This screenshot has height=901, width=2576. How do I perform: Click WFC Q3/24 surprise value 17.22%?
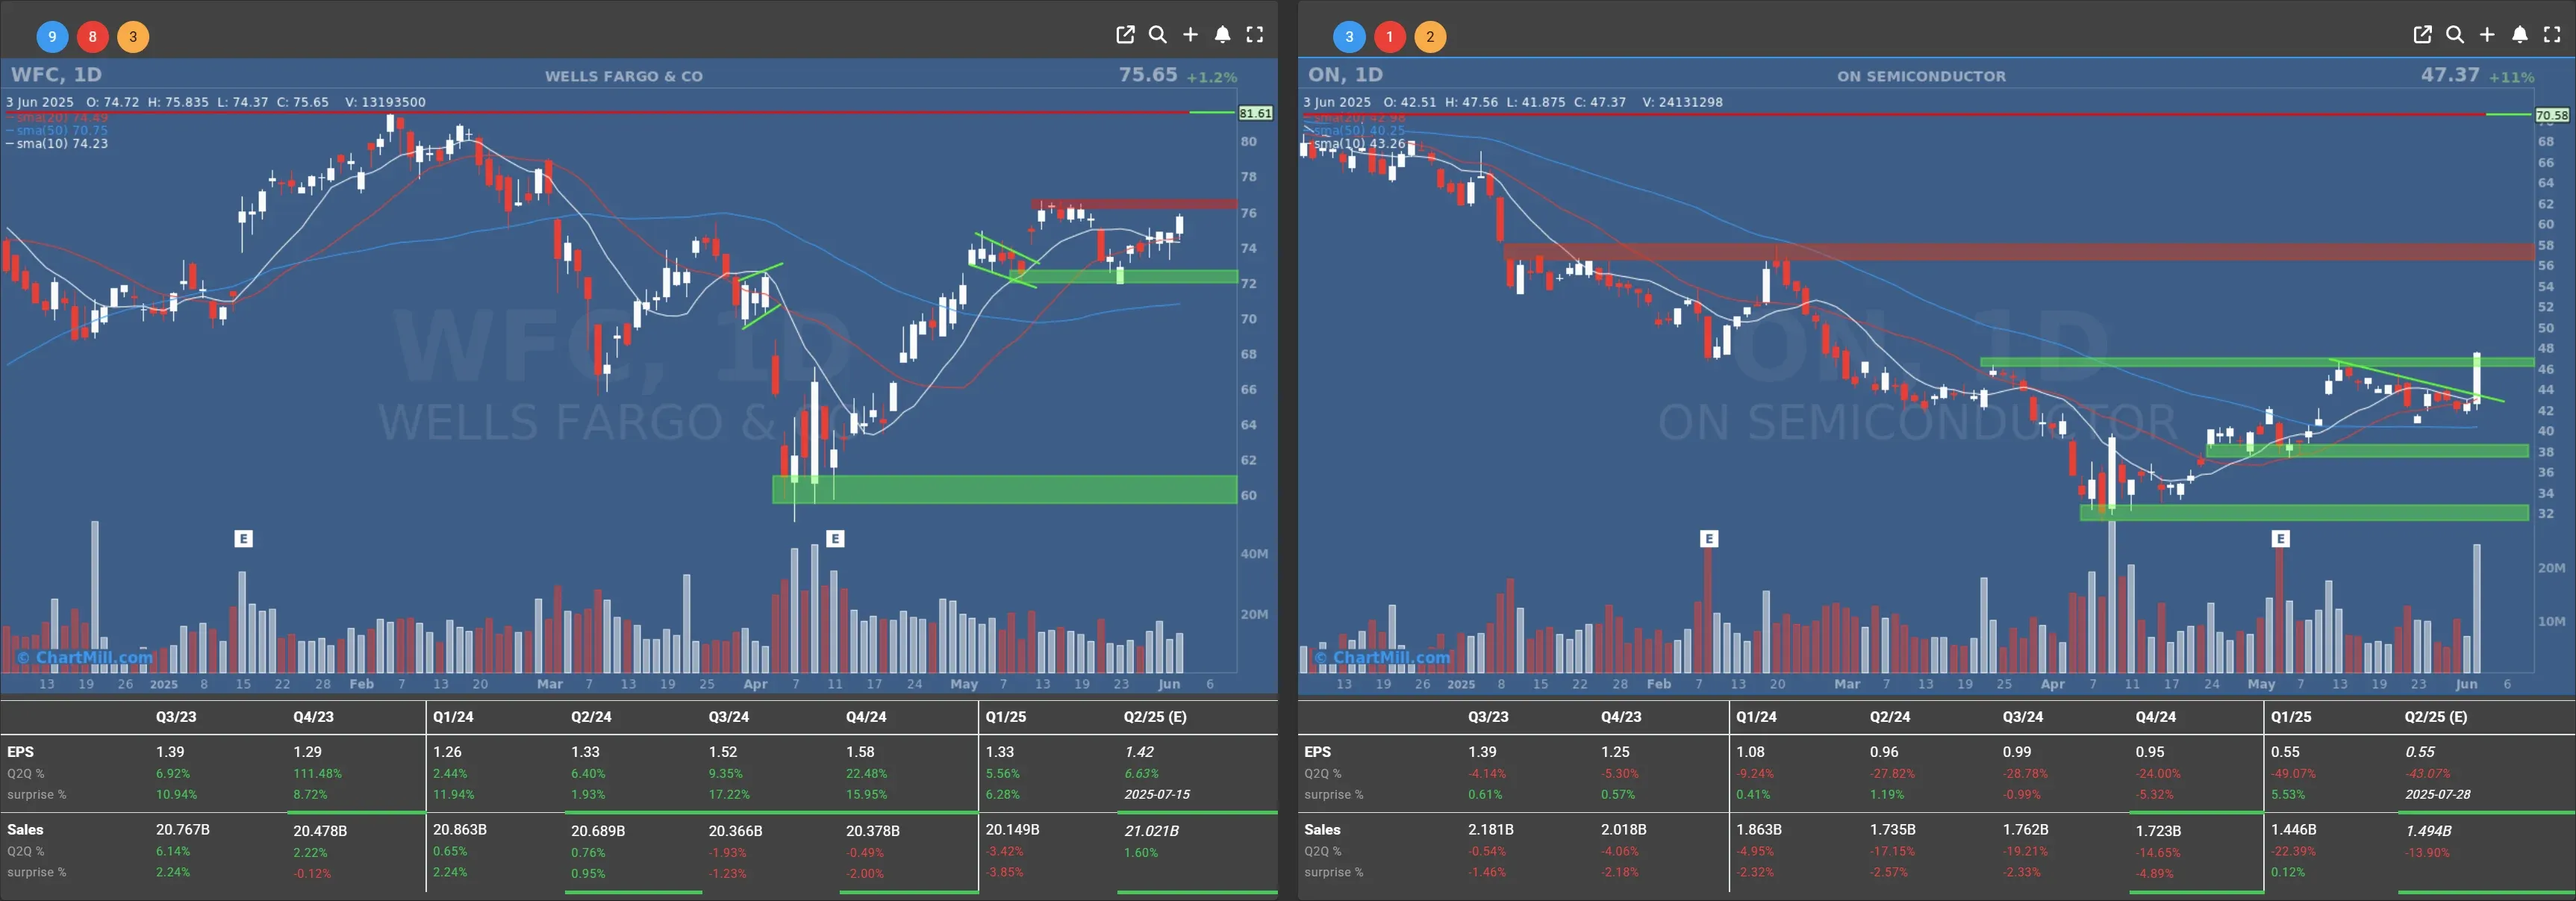tap(729, 795)
